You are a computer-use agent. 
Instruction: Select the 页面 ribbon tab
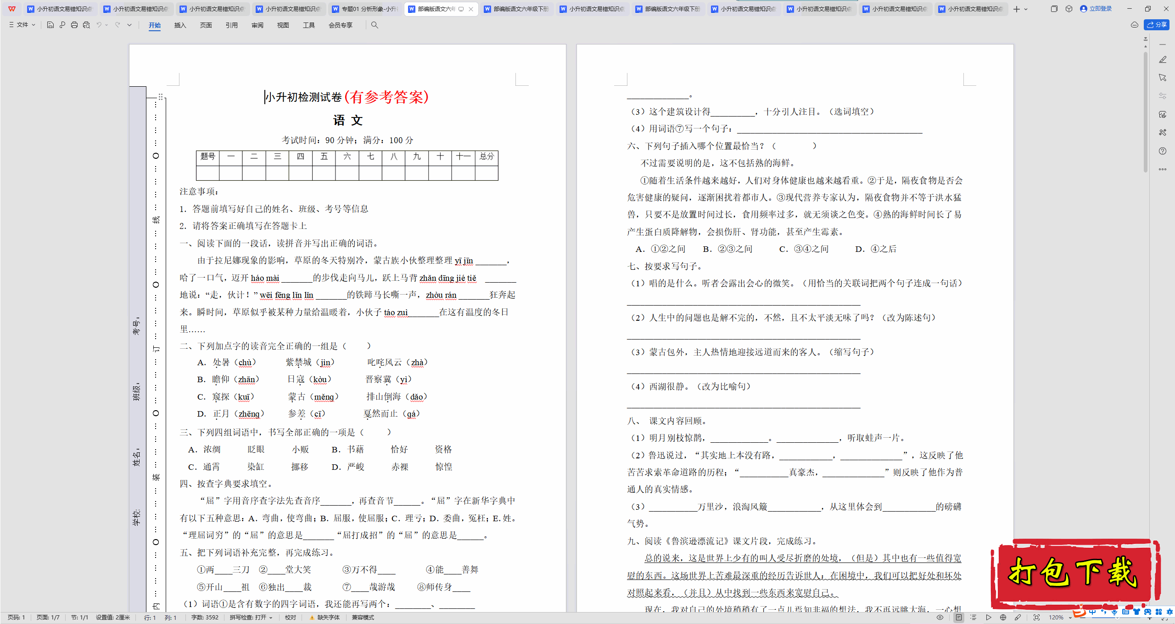click(206, 25)
